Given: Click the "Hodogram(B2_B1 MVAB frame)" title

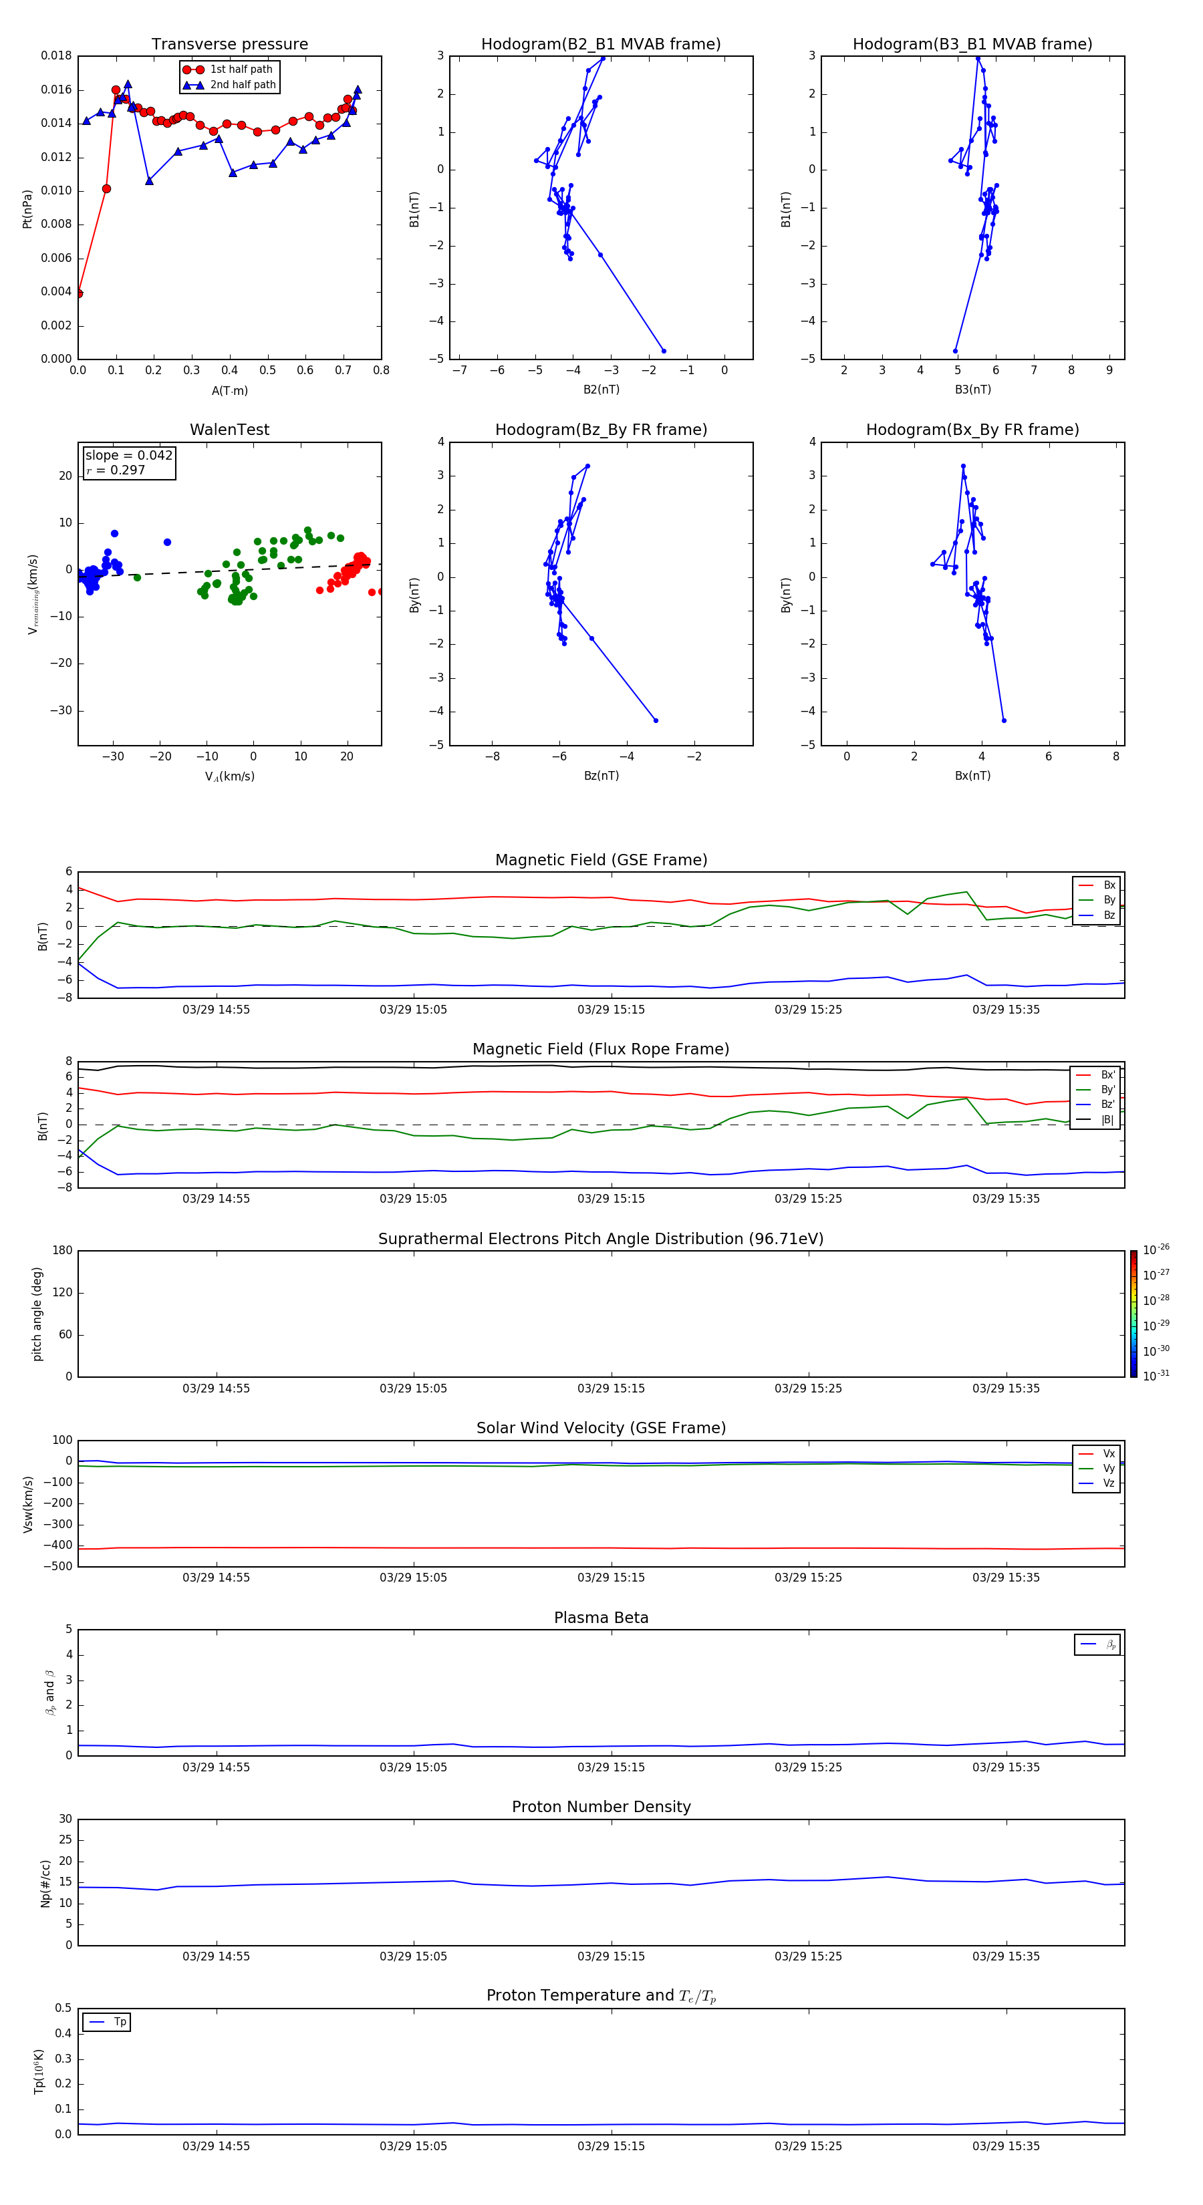Looking at the screenshot, I should pyautogui.click(x=601, y=45).
